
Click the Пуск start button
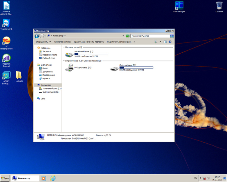(5, 178)
